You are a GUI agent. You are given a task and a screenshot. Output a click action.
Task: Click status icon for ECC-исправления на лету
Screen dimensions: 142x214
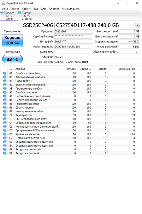pos(5,119)
